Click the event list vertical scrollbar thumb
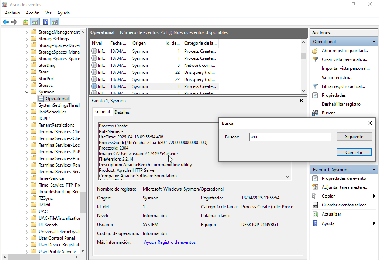Image resolution: width=379 pixels, height=260 pixels. click(303, 56)
